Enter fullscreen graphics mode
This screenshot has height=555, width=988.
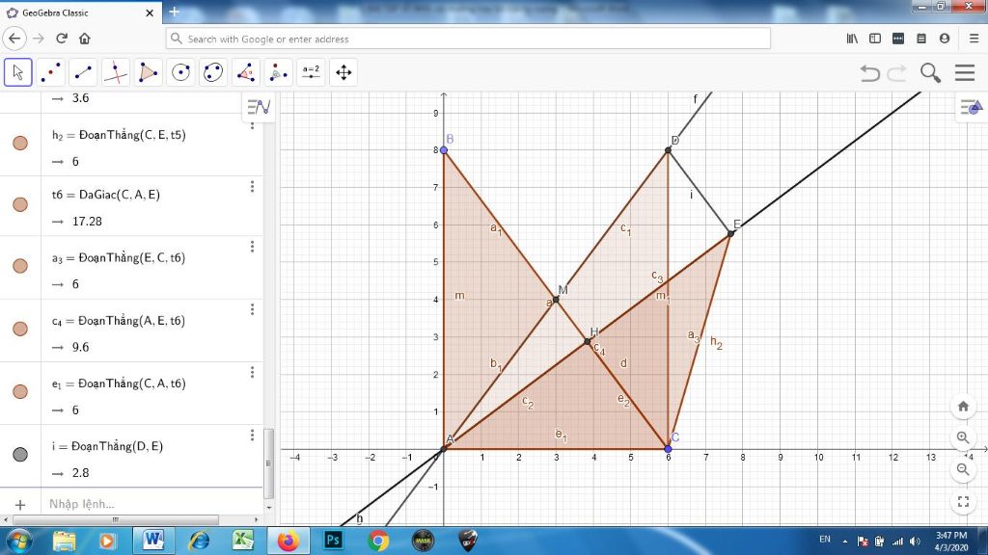(x=963, y=501)
